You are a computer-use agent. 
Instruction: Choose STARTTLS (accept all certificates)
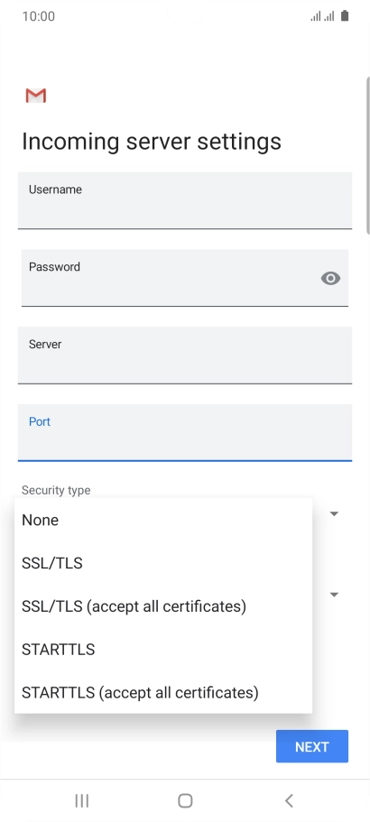pos(163,692)
